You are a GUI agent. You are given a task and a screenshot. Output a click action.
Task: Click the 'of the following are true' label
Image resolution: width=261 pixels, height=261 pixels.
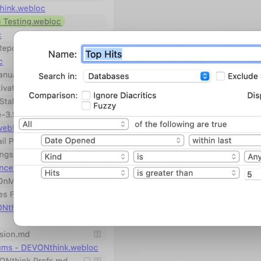(x=181, y=124)
